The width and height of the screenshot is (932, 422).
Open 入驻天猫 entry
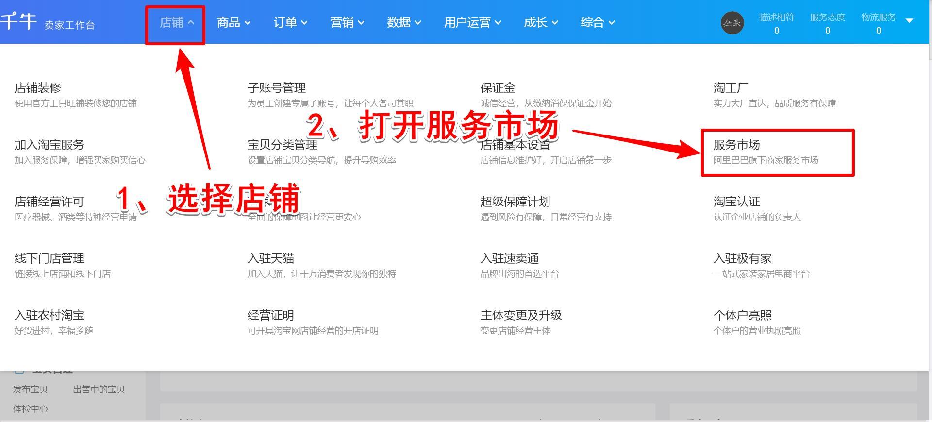271,258
